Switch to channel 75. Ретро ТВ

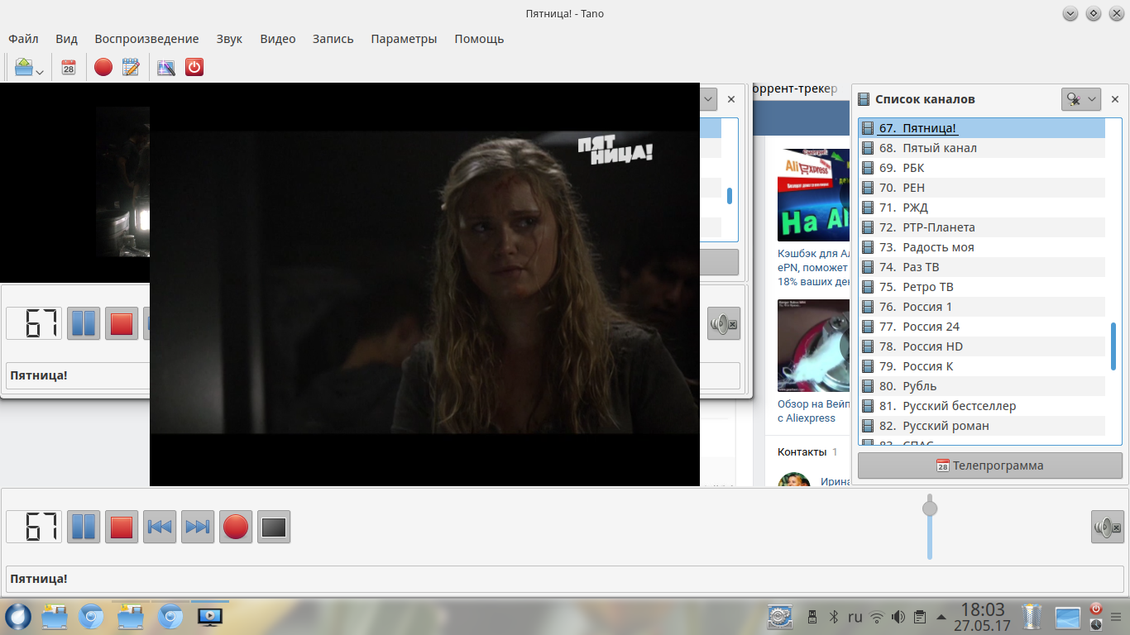pyautogui.click(x=983, y=287)
